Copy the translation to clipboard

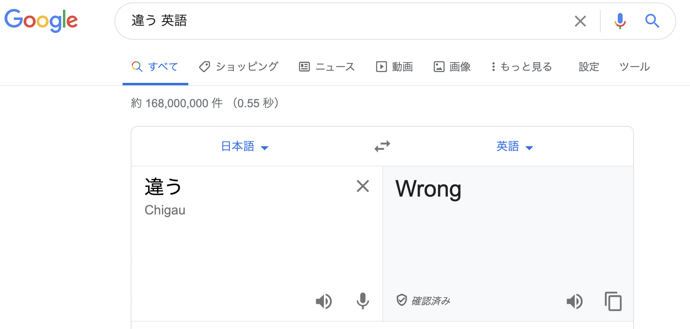(x=613, y=301)
